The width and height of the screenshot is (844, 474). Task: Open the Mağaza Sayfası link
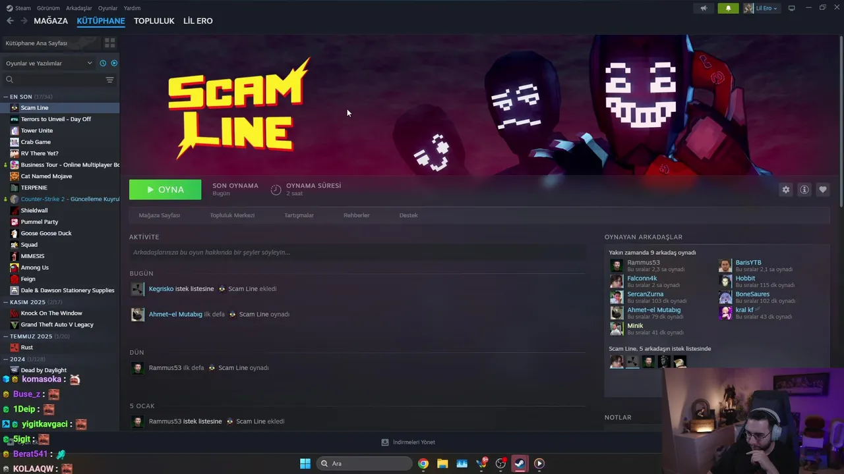pos(160,215)
